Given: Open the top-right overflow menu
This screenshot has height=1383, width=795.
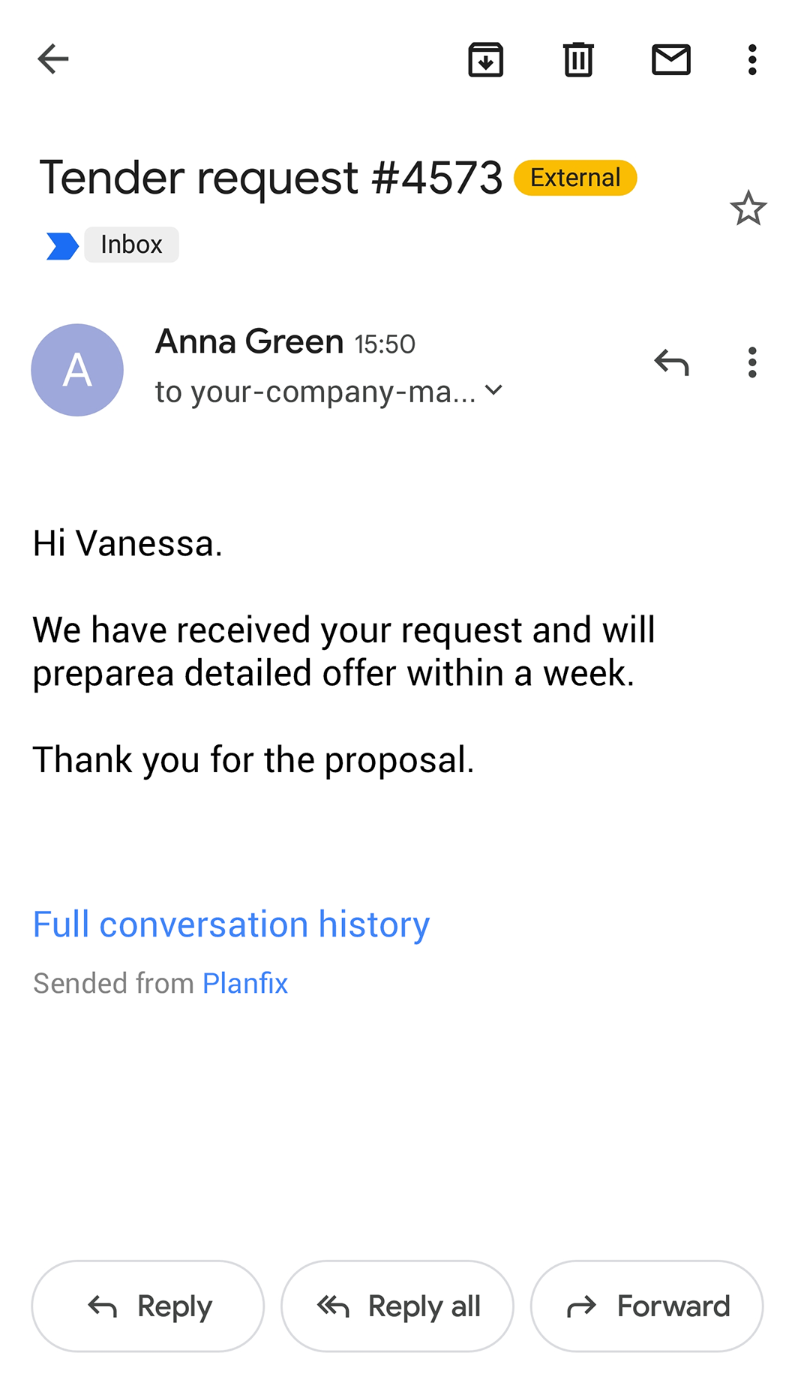Looking at the screenshot, I should pyautogui.click(x=751, y=60).
